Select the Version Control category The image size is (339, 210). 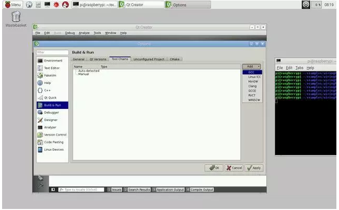point(54,134)
